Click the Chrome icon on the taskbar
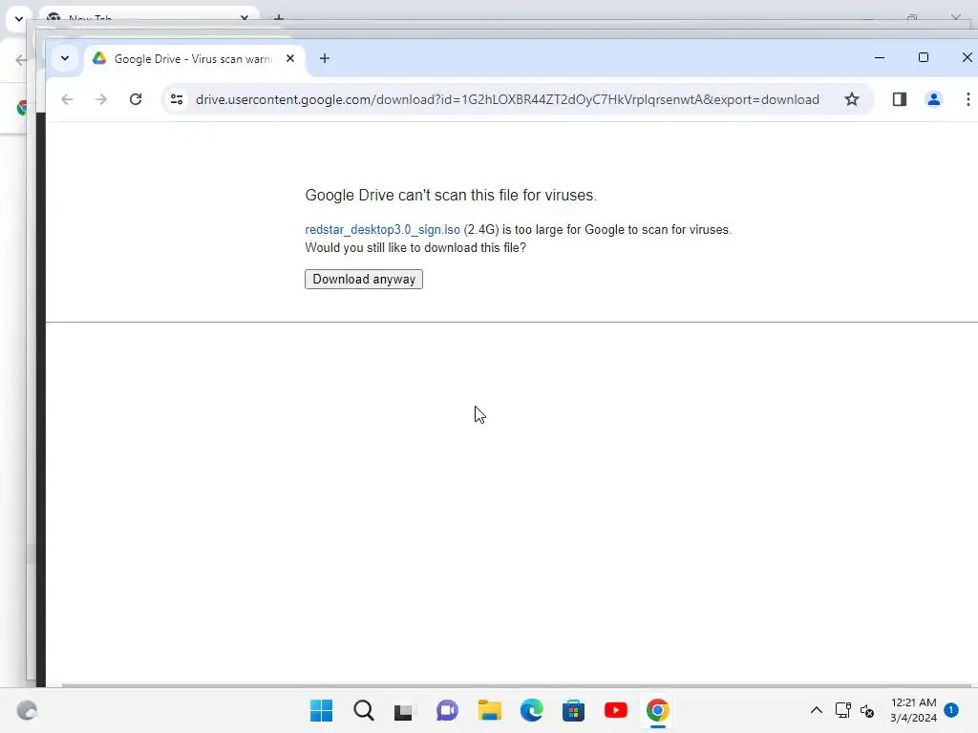The width and height of the screenshot is (978, 733). pos(657,710)
